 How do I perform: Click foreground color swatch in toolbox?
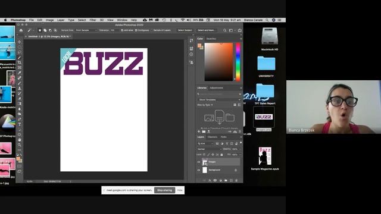(18, 159)
